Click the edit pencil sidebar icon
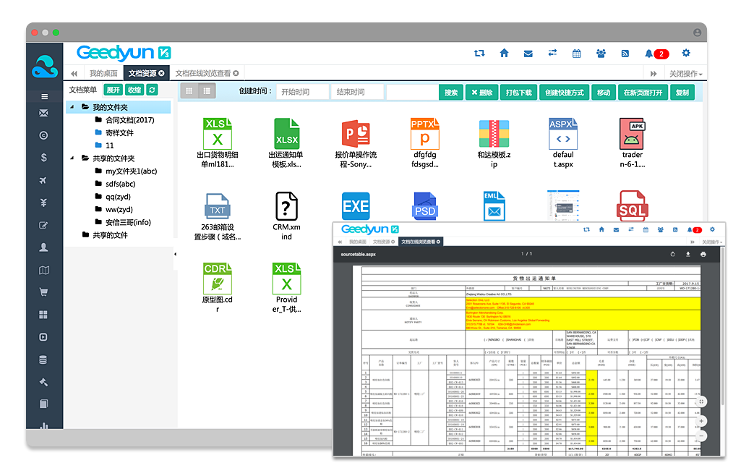This screenshot has height=463, width=733. coord(43,226)
